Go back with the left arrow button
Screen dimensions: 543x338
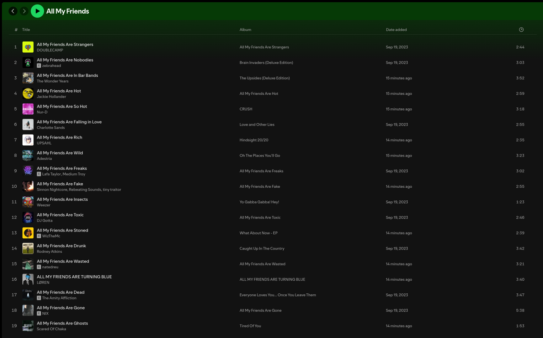coord(13,11)
